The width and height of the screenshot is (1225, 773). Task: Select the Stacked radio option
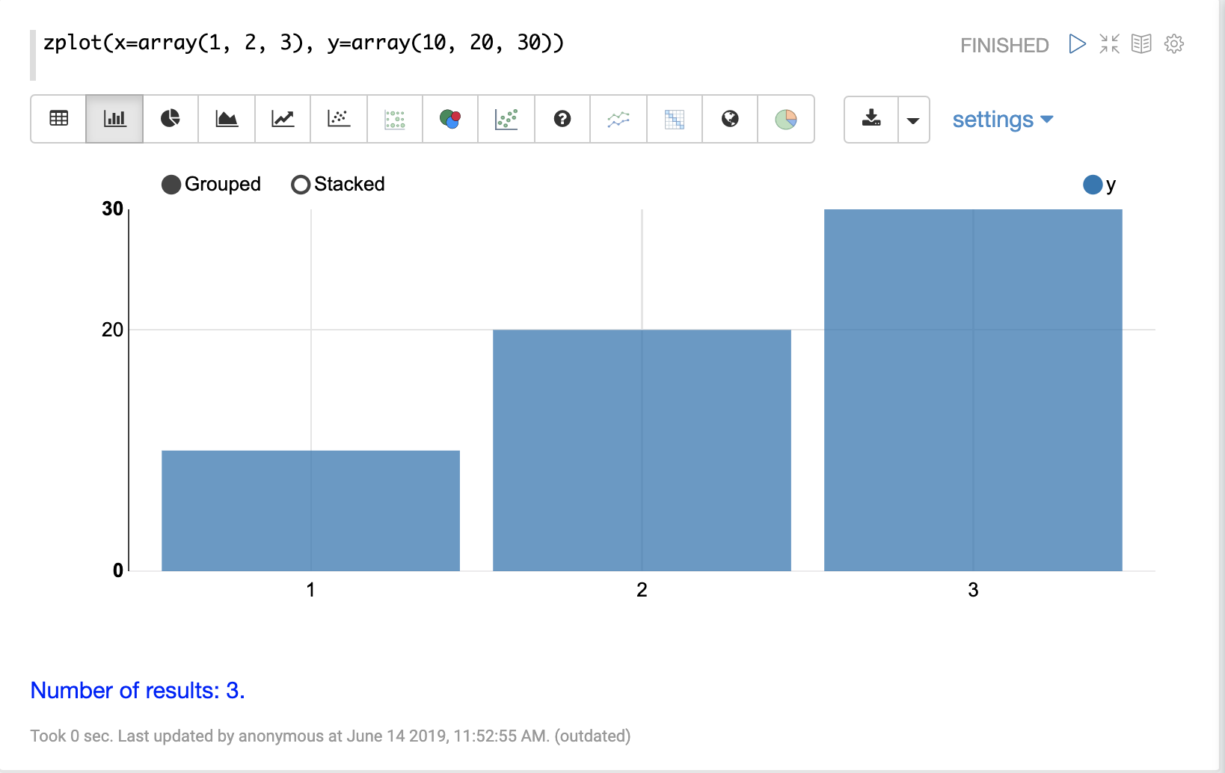[301, 185]
